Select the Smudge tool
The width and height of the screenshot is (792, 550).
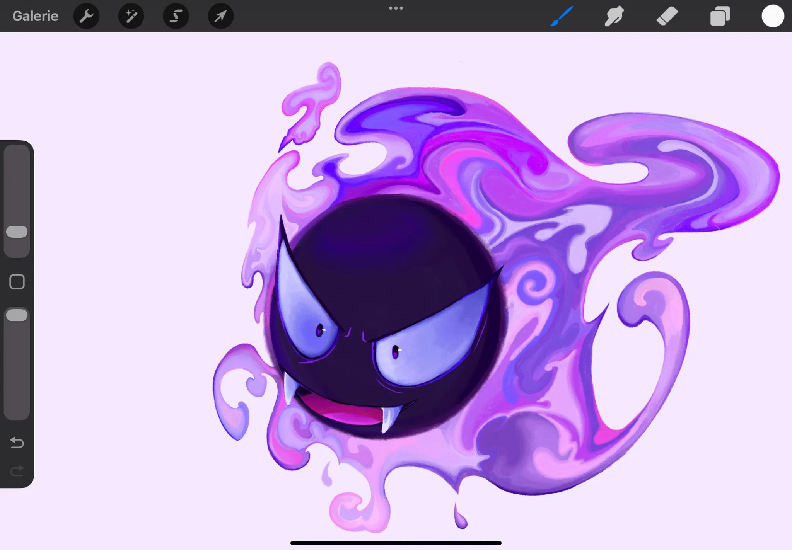(x=614, y=16)
